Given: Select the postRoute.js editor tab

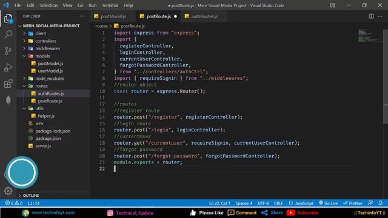Looking at the screenshot, I should (x=158, y=16).
